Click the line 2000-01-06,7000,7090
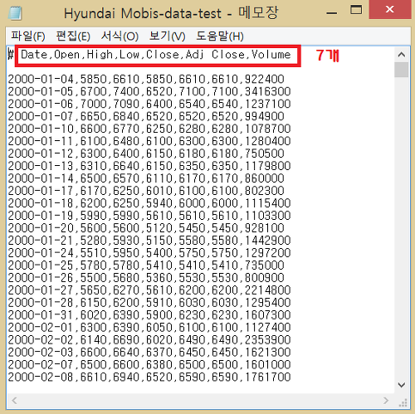The image size is (415, 414). 149,104
